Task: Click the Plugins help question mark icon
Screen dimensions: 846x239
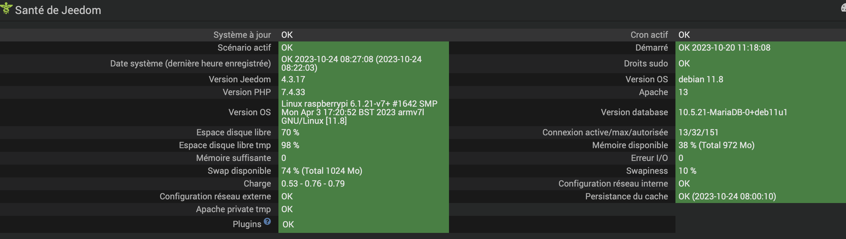Action: coord(267,222)
